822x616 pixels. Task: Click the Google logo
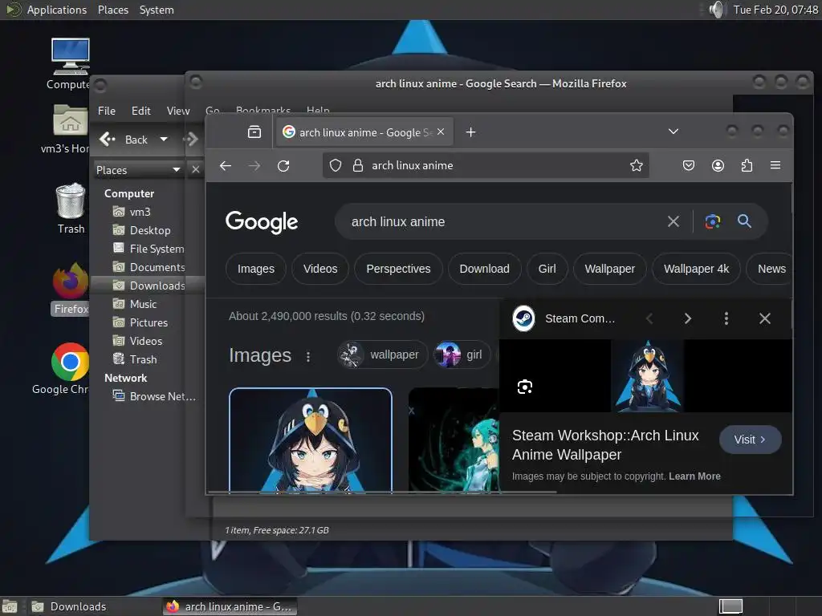tap(262, 222)
